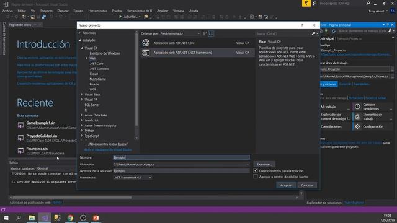397x223 pixels.
Task: Click the Examinar... button
Action: click(x=264, y=164)
